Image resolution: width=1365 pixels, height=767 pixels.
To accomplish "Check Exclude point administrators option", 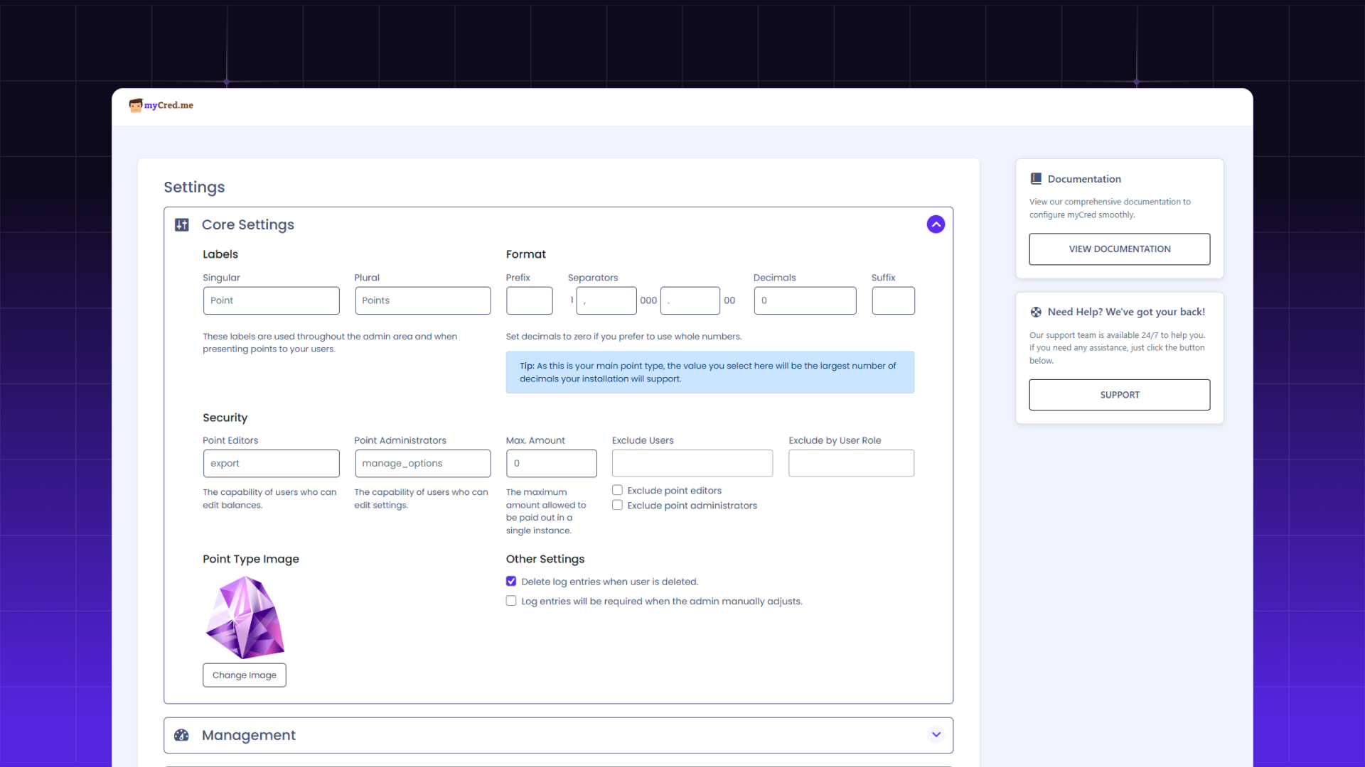I will point(617,505).
